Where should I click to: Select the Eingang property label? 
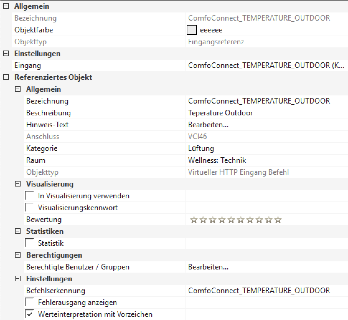click(x=28, y=65)
